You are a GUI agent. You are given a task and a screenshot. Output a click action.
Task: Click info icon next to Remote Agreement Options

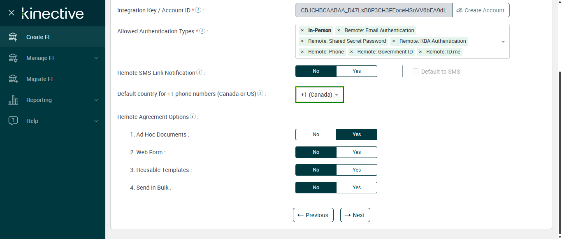tap(193, 117)
